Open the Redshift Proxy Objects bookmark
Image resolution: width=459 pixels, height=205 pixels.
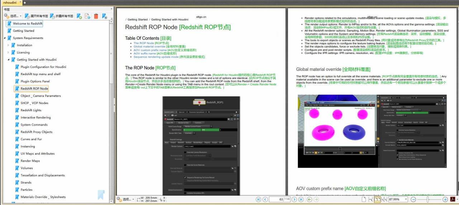coord(36,132)
